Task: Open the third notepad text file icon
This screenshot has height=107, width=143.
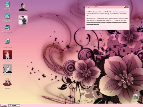Action: (7, 28)
